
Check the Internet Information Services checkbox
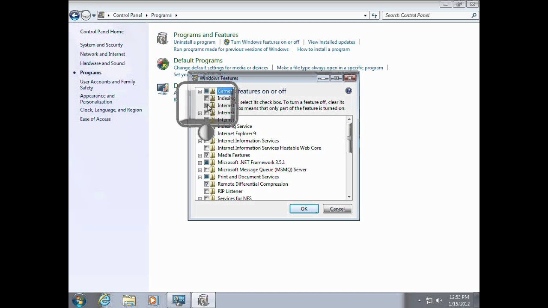(207, 141)
